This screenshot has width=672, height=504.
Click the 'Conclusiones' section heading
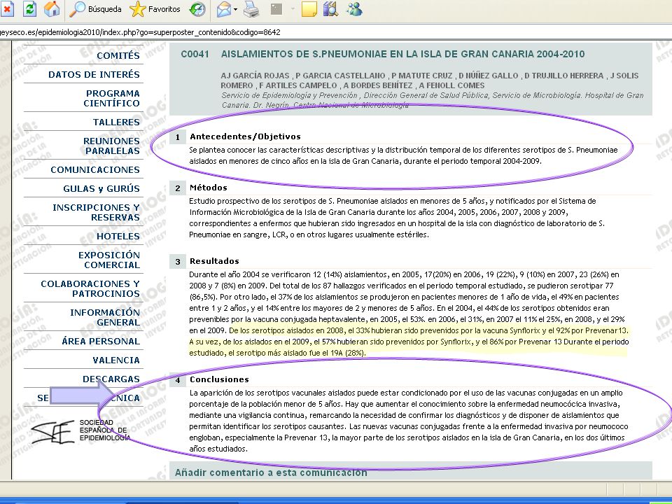click(x=219, y=379)
